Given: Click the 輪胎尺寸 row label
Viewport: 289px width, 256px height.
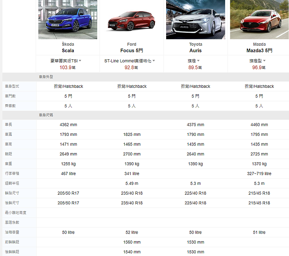Looking at the screenshot, I should click(x=12, y=193).
